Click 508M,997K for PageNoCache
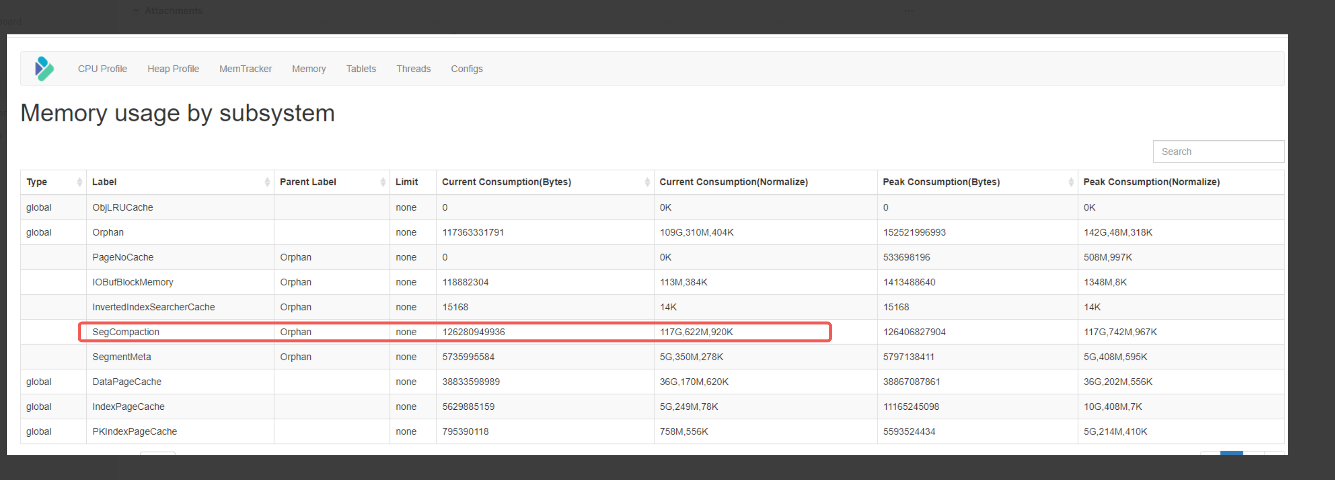This screenshot has height=480, width=1335. 1107,257
